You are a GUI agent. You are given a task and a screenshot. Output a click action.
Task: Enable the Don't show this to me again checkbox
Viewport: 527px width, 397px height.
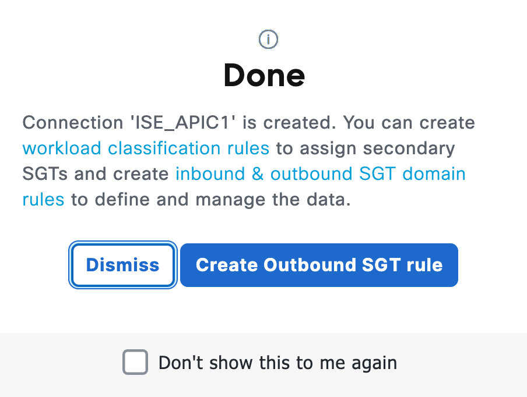136,362
